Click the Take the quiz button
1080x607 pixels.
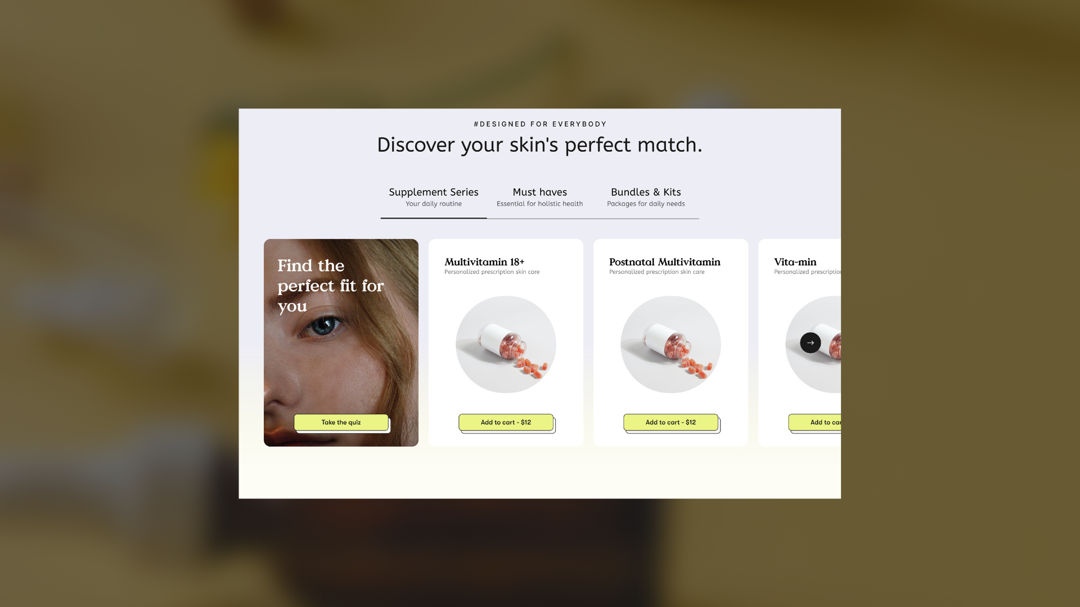coord(341,422)
